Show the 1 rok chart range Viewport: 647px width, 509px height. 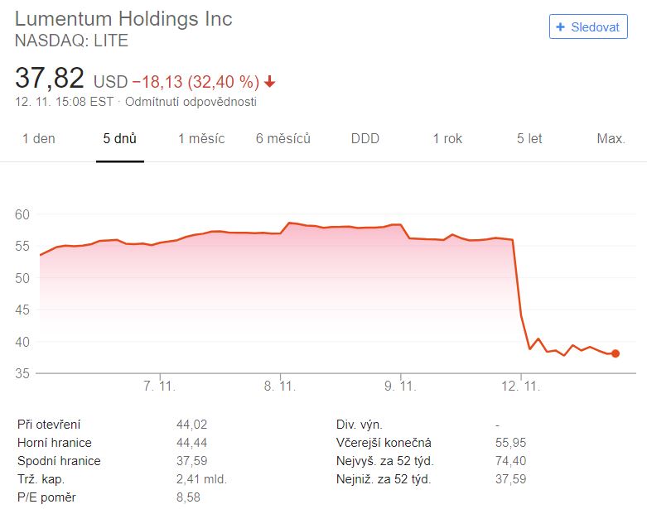tap(447, 138)
